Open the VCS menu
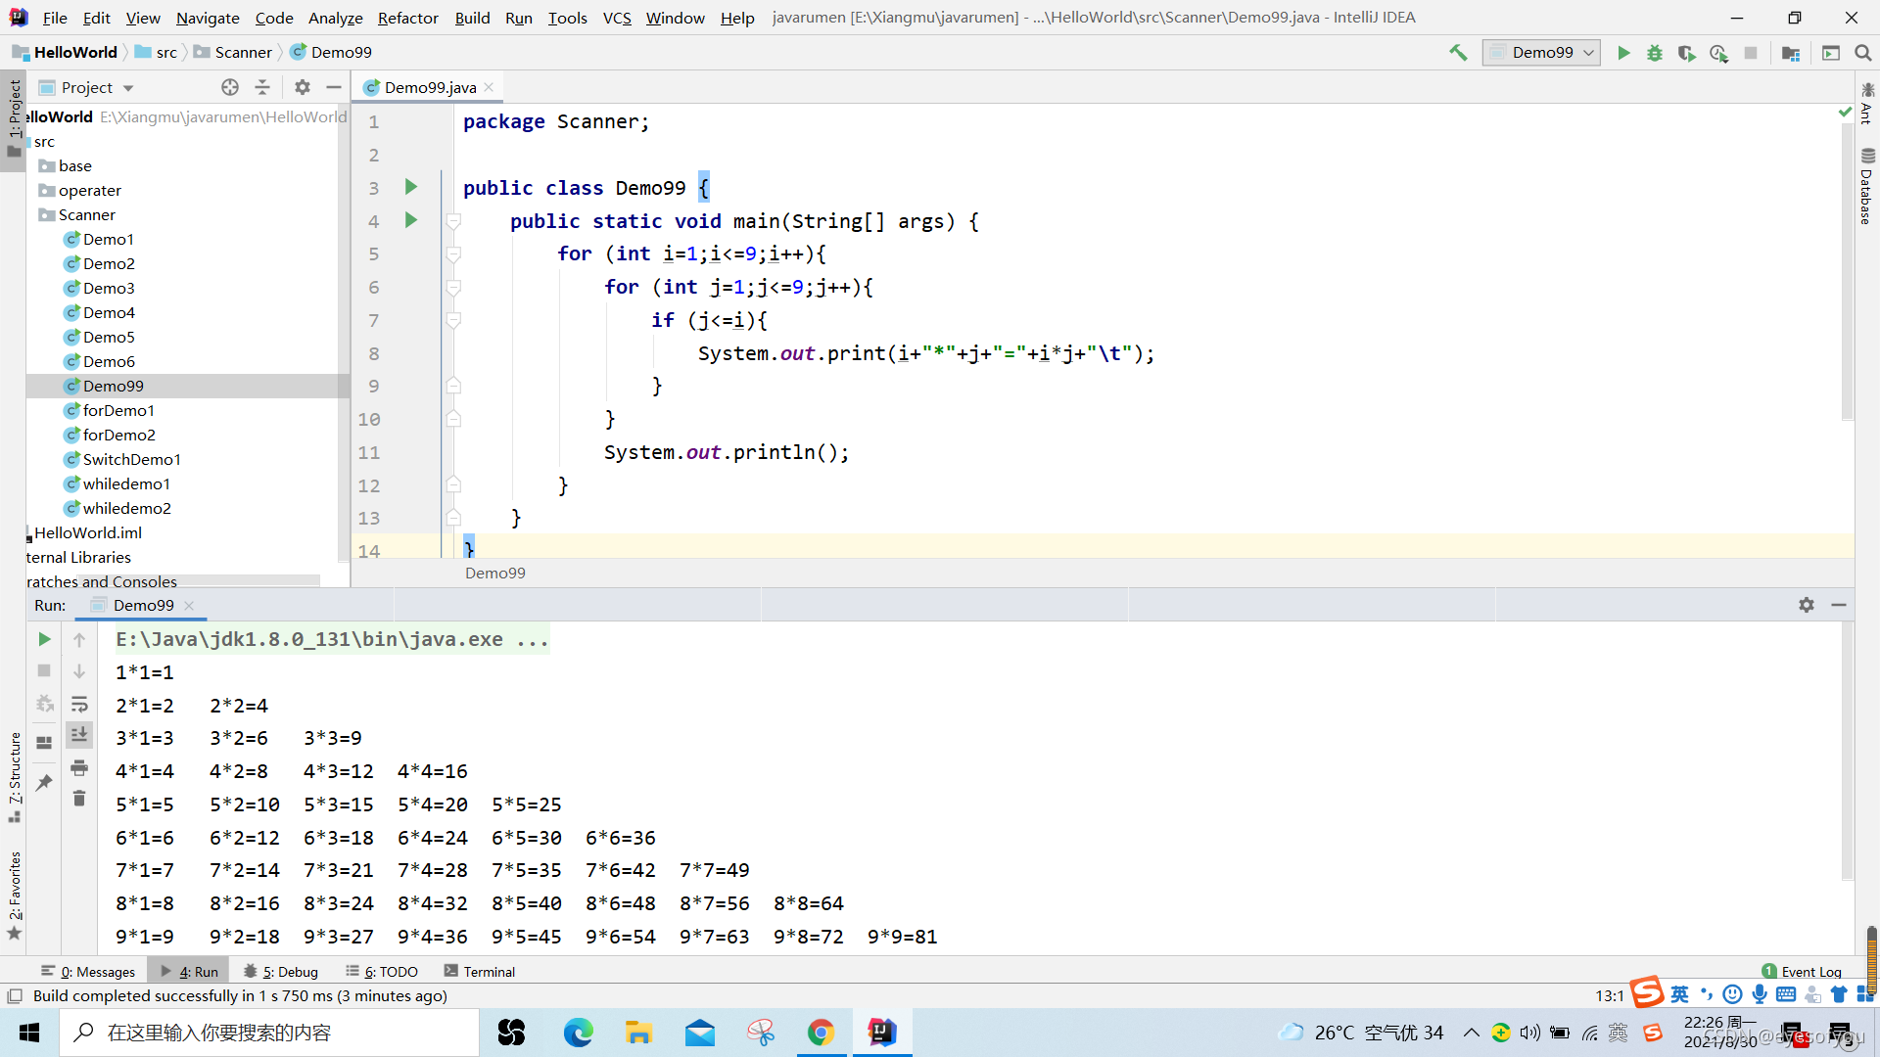1880x1057 pixels. (x=617, y=18)
